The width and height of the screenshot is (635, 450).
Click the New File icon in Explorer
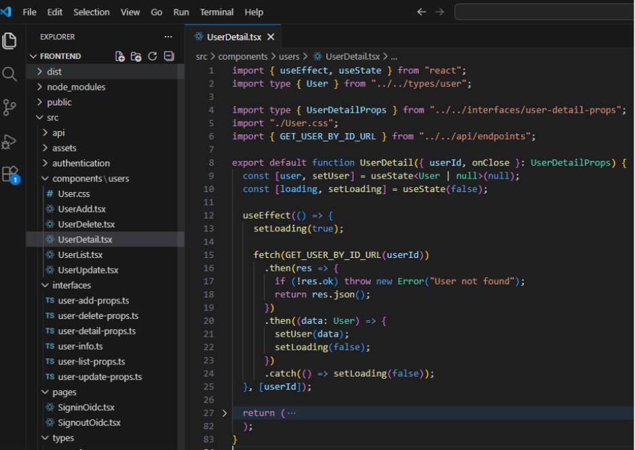pyautogui.click(x=120, y=56)
